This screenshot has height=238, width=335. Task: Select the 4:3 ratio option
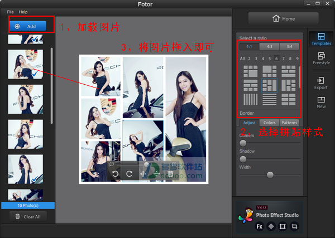coord(270,46)
